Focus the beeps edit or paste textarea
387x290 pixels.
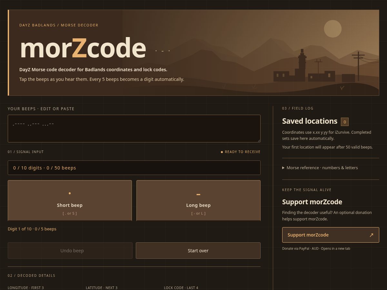click(134, 129)
